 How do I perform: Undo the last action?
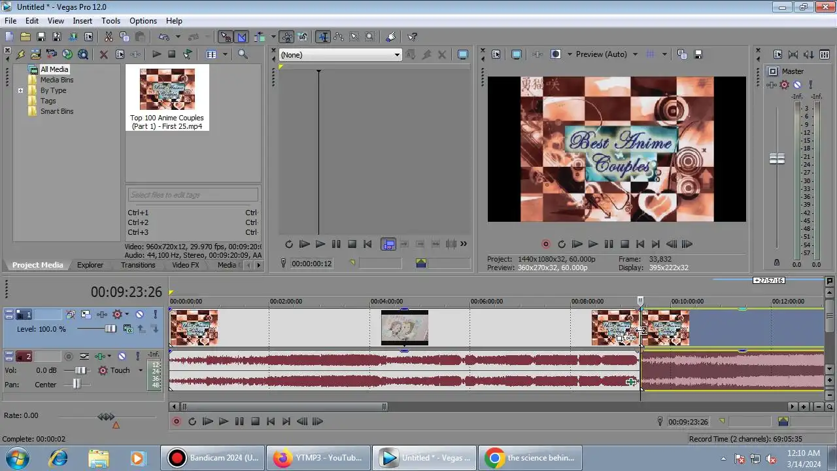163,37
